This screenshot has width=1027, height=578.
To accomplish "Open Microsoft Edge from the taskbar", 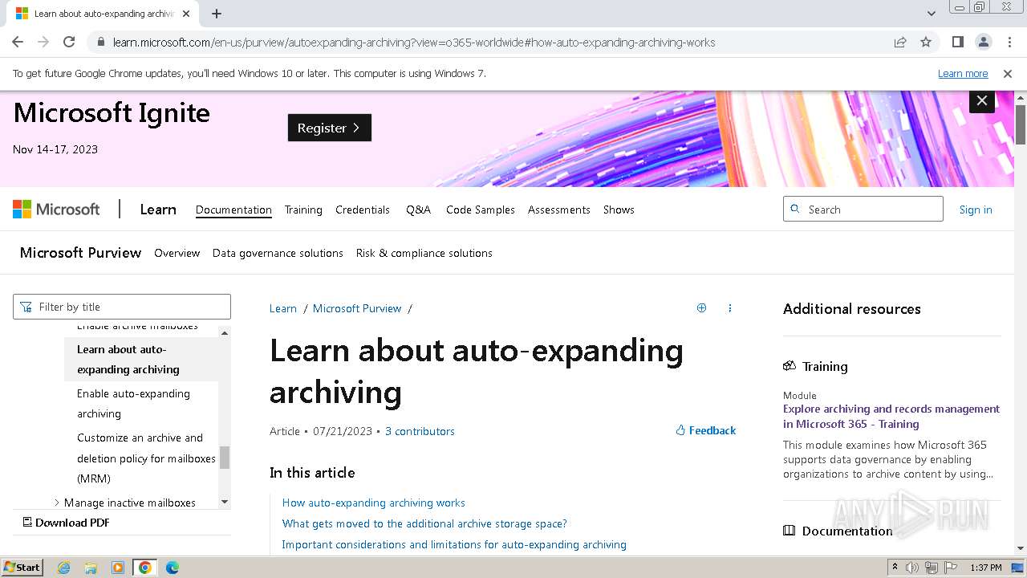I will click(173, 568).
